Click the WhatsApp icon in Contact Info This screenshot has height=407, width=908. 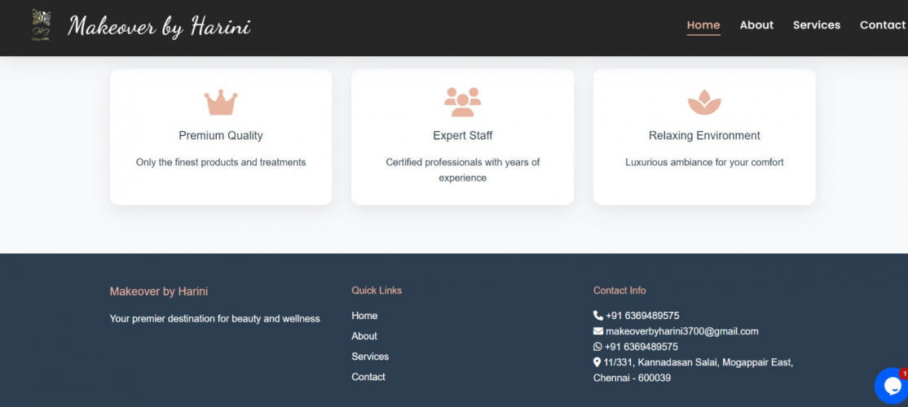597,347
